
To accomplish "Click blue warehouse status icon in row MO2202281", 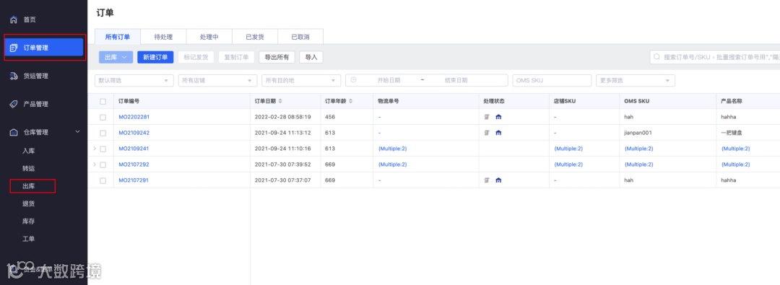I will tap(498, 117).
